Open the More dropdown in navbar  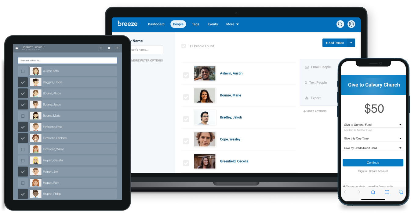232,24
